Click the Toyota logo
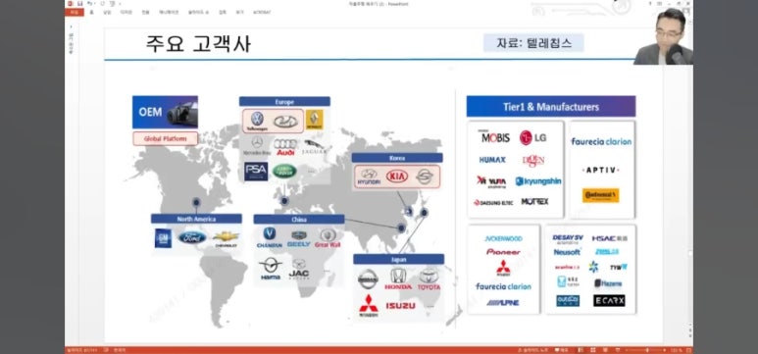 (x=429, y=279)
